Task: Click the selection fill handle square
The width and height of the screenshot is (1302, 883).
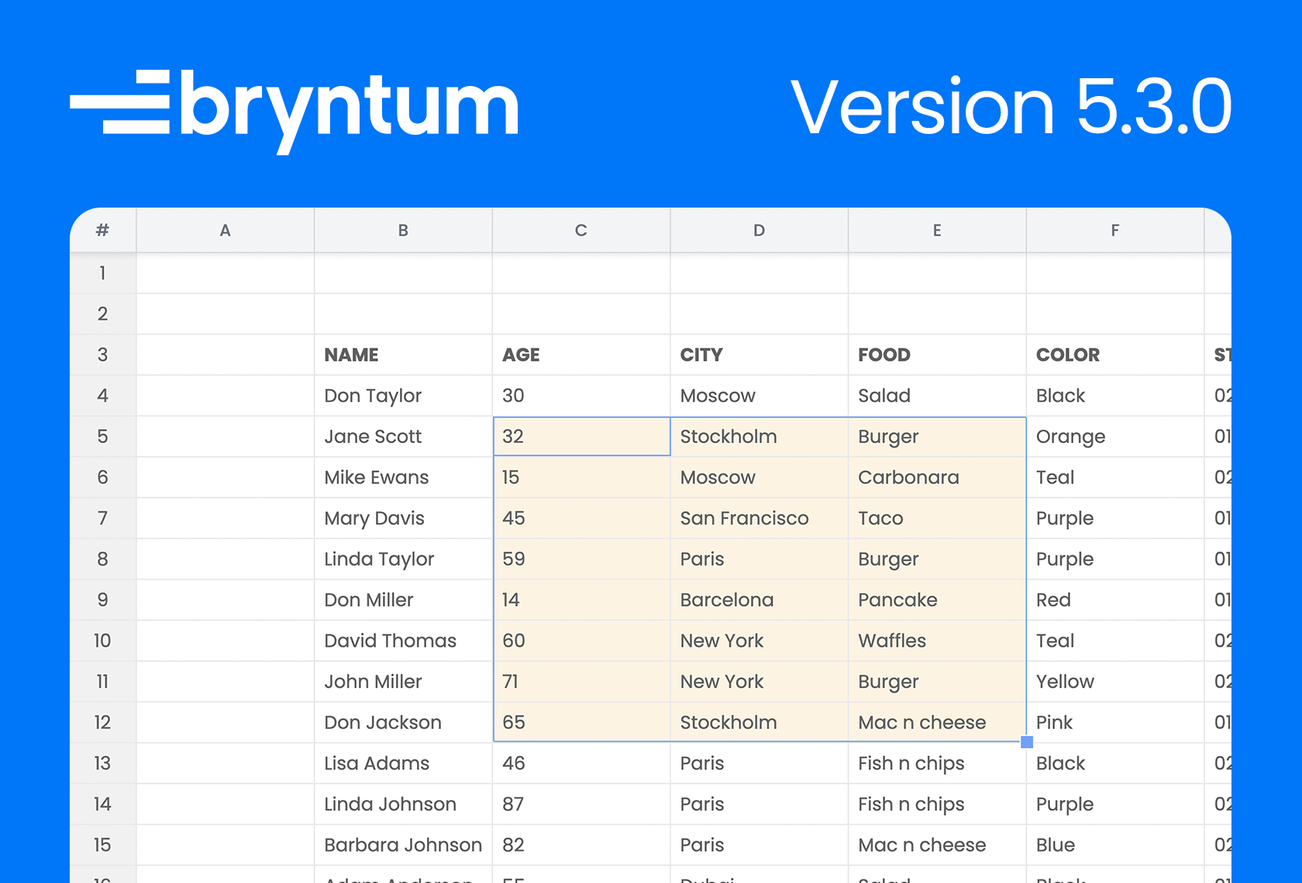Action: (x=1027, y=742)
